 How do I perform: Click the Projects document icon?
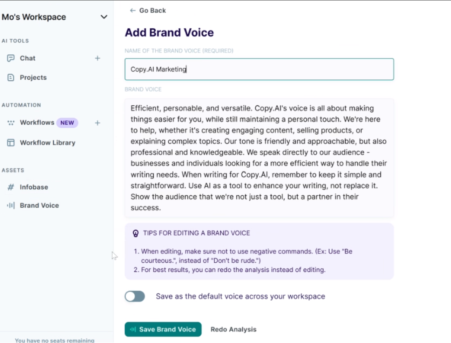pyautogui.click(x=11, y=78)
